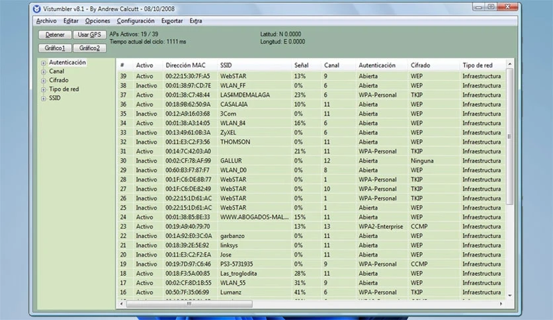Viewport: 553px width, 320px height.
Task: Open the Configuración menu
Action: 136,21
